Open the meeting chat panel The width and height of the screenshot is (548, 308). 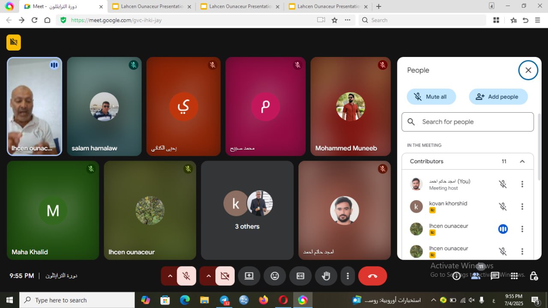(495, 276)
